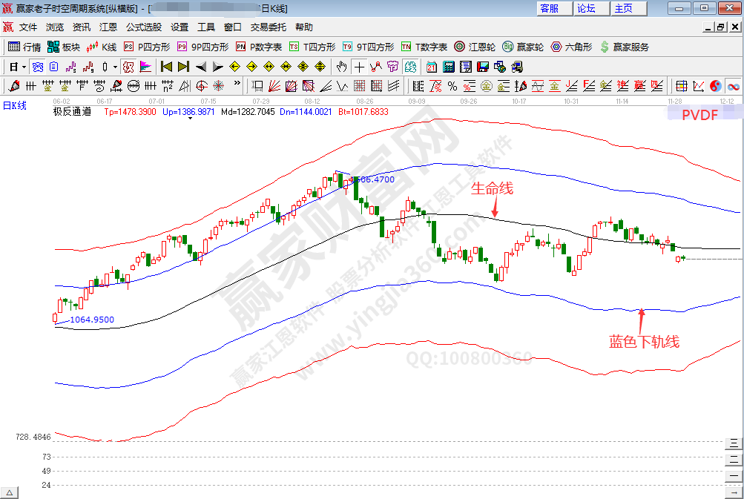Screen dimensions: 744x499
Task: Click the red floppy disk save icon
Action: click(x=482, y=67)
